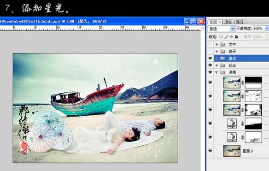This screenshot has height=171, width=269.
Task: Select the 鸽子 group name
Action: click(232, 51)
